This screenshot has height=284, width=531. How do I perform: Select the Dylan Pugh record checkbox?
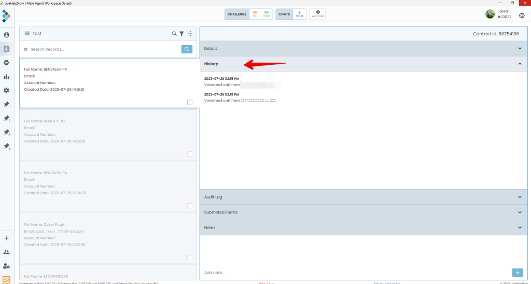pos(190,258)
